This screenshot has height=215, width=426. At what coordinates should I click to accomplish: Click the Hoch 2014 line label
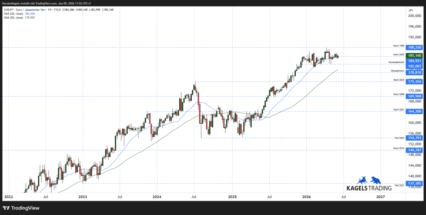399,149
